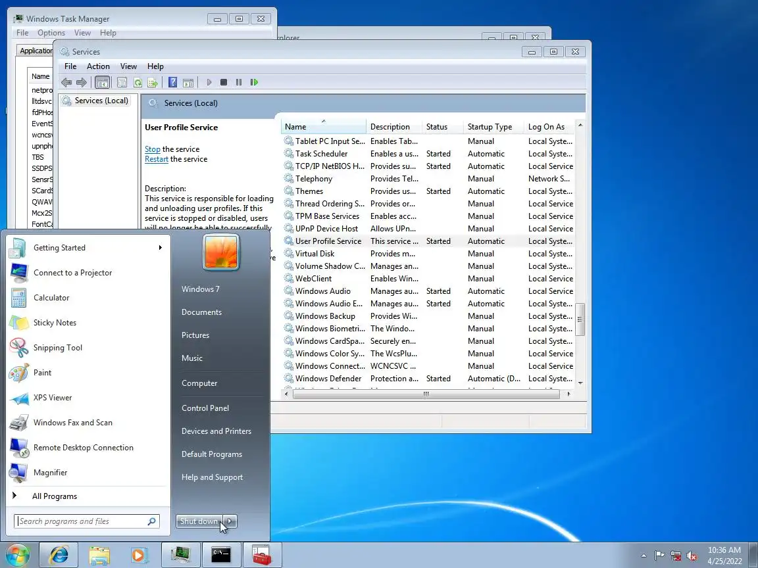Click the Refresh icon in Services toolbar
The height and width of the screenshot is (568, 758).
pyautogui.click(x=138, y=83)
